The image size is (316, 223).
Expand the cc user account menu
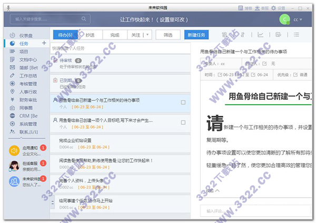[x=307, y=19]
